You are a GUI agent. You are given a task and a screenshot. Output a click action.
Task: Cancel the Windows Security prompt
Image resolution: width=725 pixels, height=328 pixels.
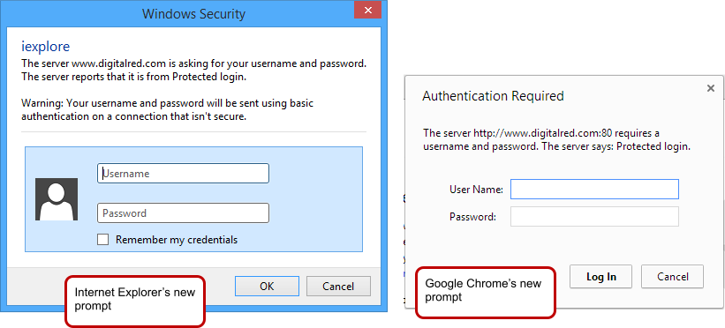[x=338, y=286]
